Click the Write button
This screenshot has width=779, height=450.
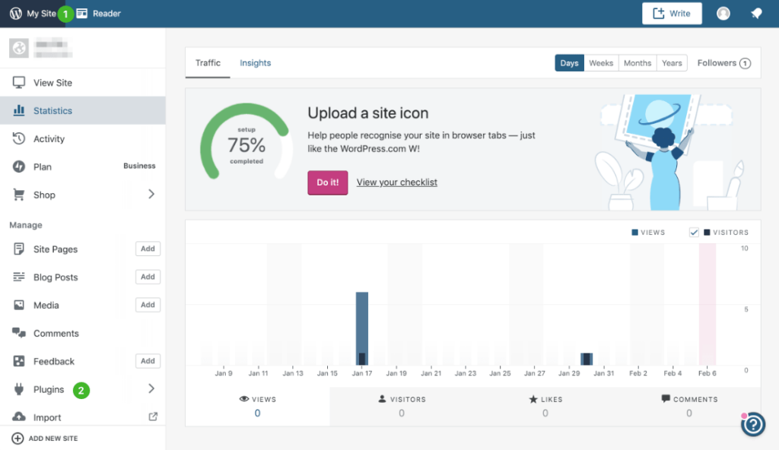[672, 14]
